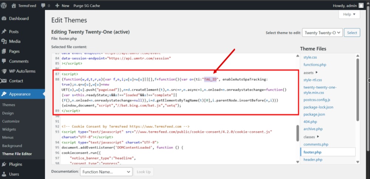Image resolution: width=370 pixels, height=179 pixels.
Task: Open twenty-twenty-one-style.min.css file
Action: click(x=320, y=90)
